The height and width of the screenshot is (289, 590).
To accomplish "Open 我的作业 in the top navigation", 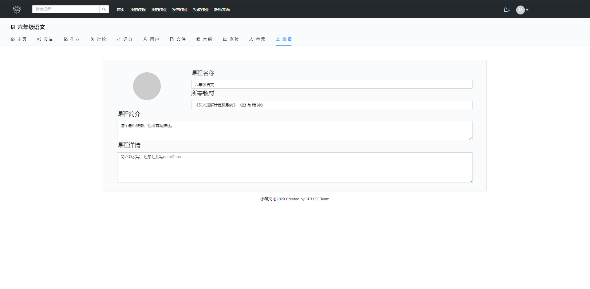I will point(159,10).
